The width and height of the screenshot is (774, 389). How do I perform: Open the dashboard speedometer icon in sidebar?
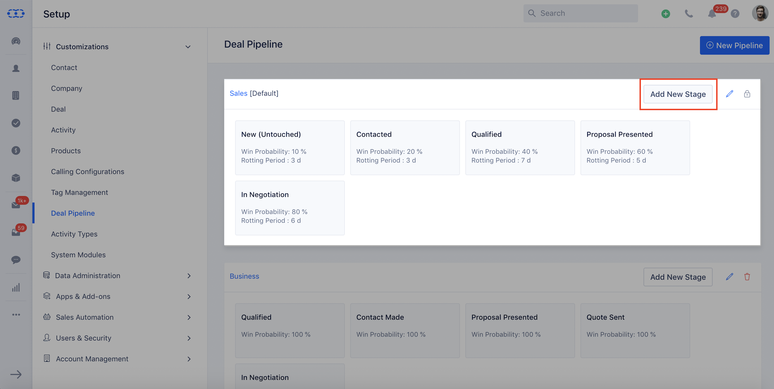tap(16, 41)
